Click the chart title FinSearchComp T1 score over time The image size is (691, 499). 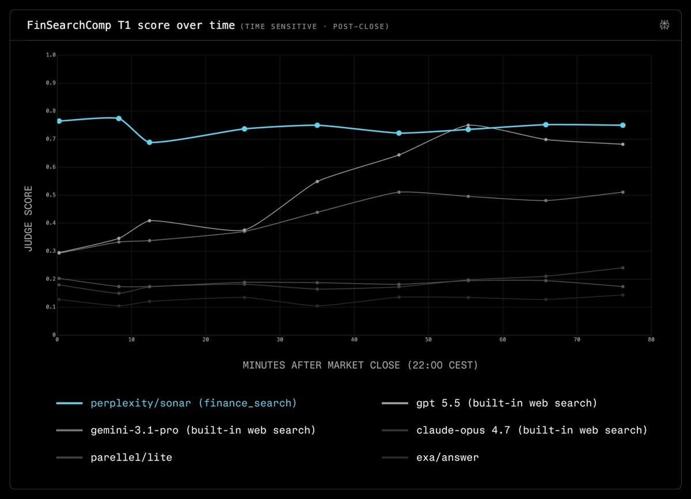click(x=131, y=25)
